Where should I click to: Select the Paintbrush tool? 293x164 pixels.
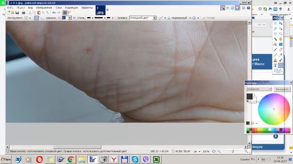click(x=275, y=50)
